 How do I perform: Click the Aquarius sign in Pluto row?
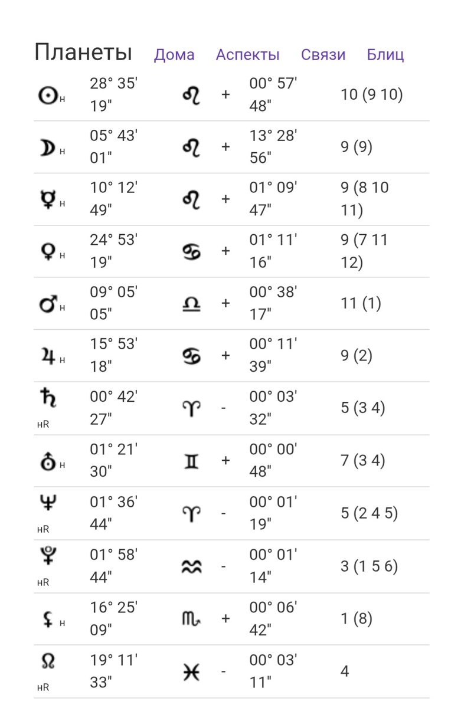pos(192,566)
